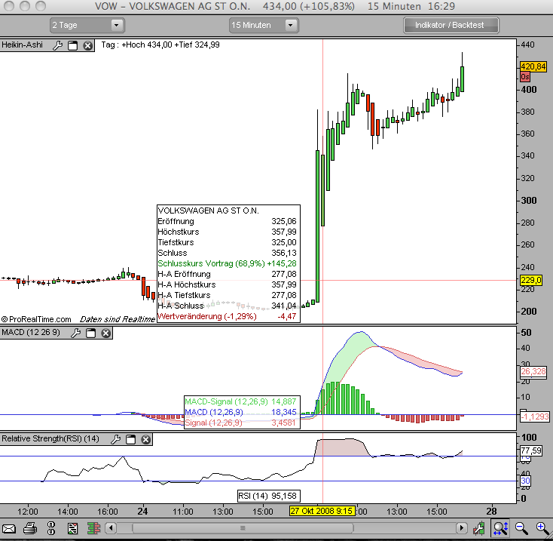The image size is (553, 541).
Task: Open RSI indicator settings wrench
Action: 115,439
